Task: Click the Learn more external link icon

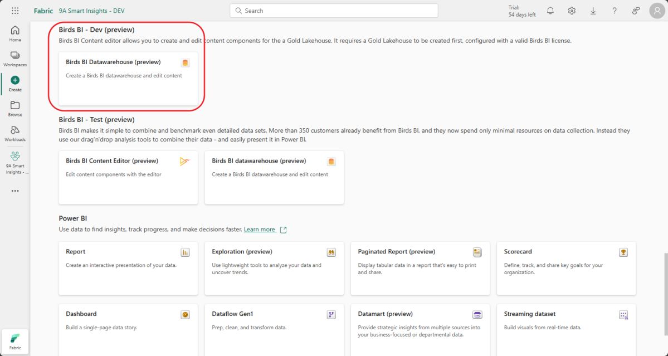Action: 284,230
